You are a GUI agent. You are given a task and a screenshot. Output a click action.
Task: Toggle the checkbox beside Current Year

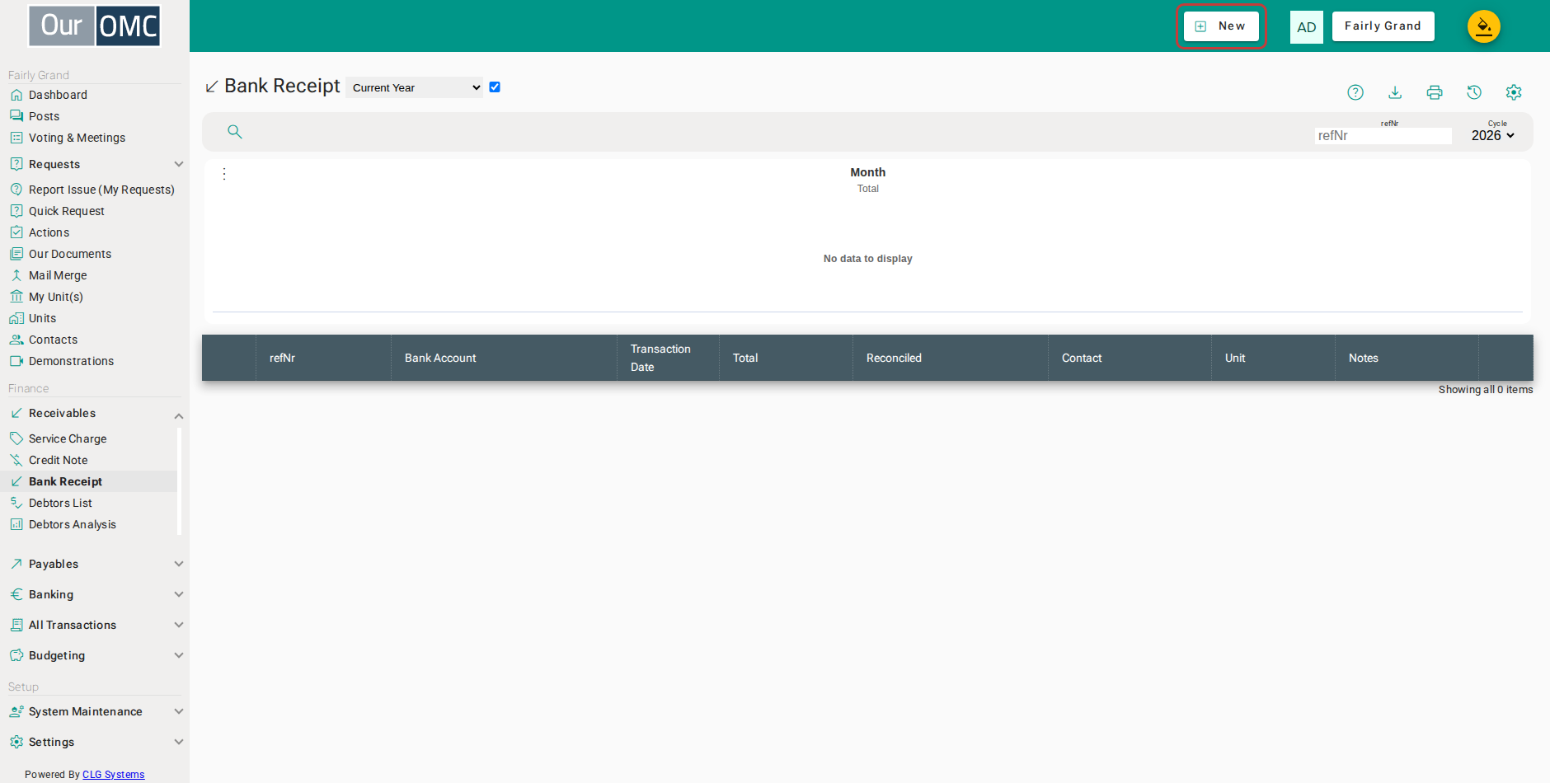coord(495,87)
